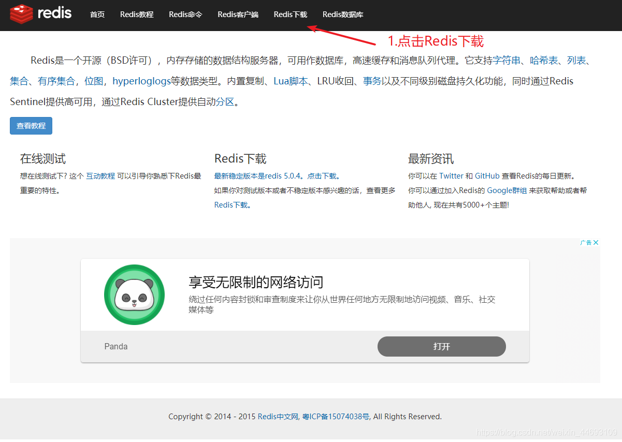Close the ad using the X icon
622x442 pixels.
coord(596,243)
